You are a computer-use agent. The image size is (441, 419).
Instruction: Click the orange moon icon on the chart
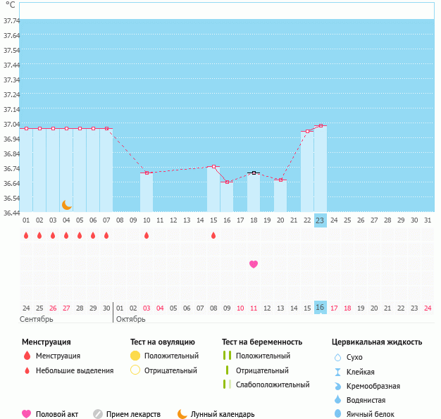pos(67,204)
